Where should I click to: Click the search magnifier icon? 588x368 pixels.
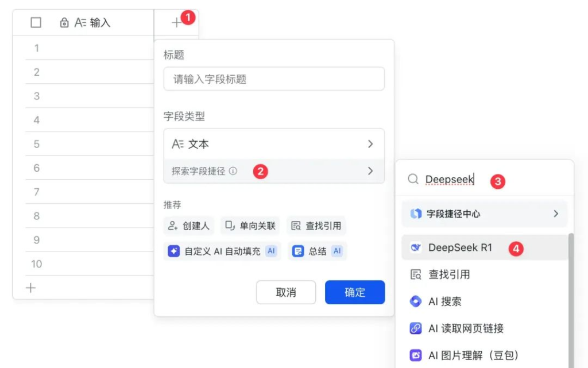(x=413, y=180)
